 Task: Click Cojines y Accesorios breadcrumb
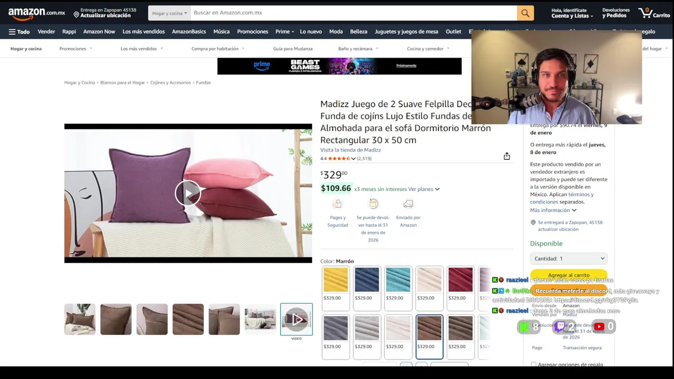170,83
